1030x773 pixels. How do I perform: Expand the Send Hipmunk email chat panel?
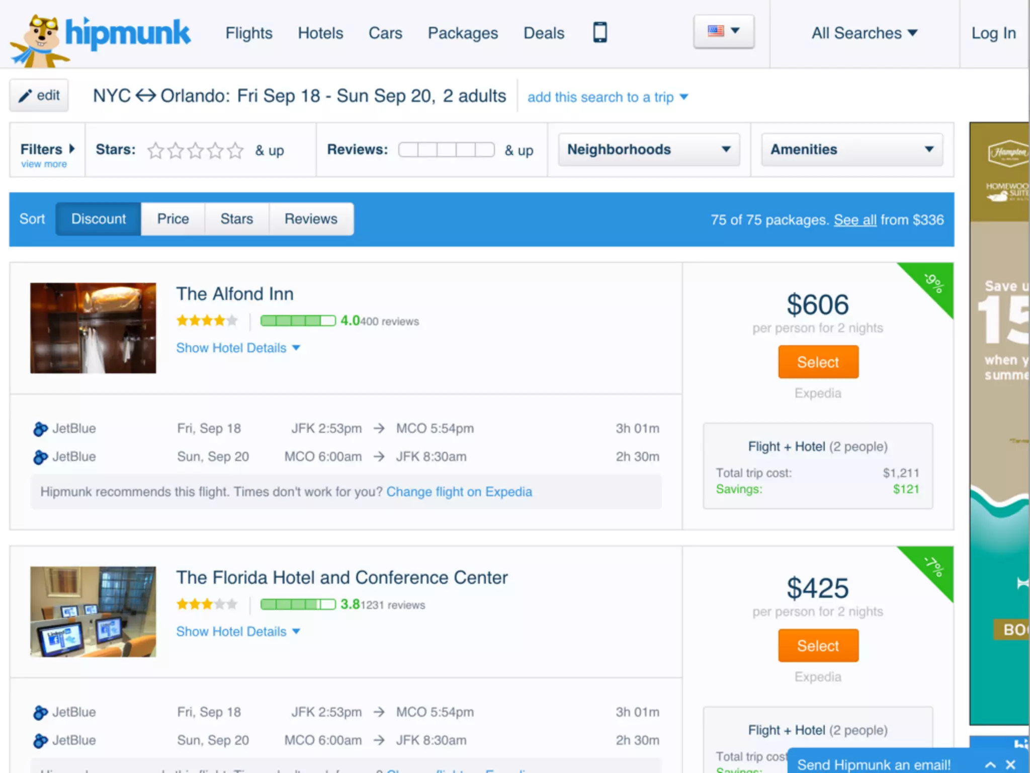pyautogui.click(x=990, y=764)
